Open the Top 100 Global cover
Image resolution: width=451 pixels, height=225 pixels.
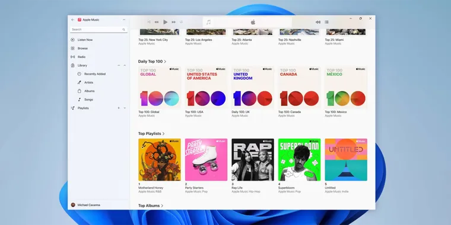(160, 88)
